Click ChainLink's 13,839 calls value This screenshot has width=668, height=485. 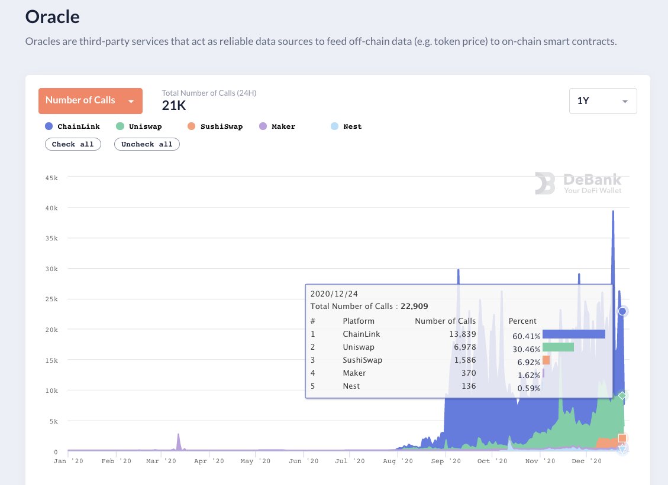(463, 334)
